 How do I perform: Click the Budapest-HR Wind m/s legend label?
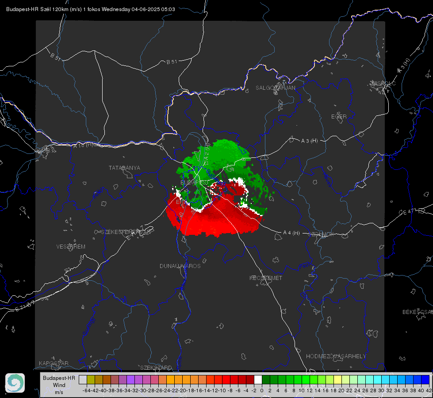click(59, 385)
